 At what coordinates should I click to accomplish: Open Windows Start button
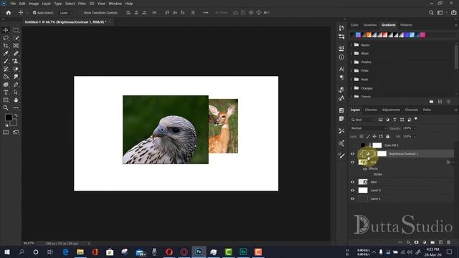[x=7, y=252]
